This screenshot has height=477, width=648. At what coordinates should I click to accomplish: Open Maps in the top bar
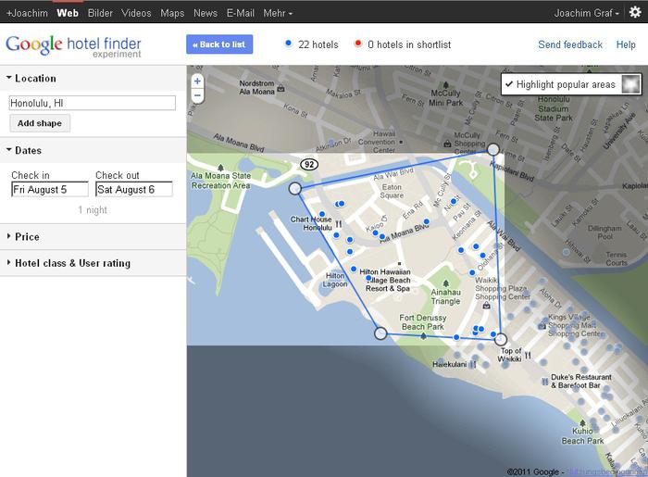(172, 13)
